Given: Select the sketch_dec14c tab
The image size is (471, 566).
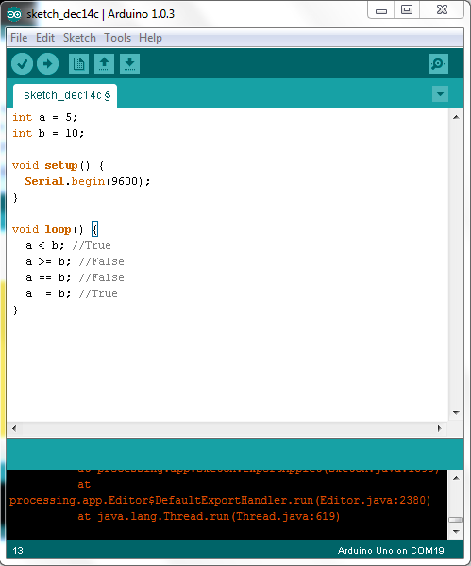Looking at the screenshot, I should (65, 95).
